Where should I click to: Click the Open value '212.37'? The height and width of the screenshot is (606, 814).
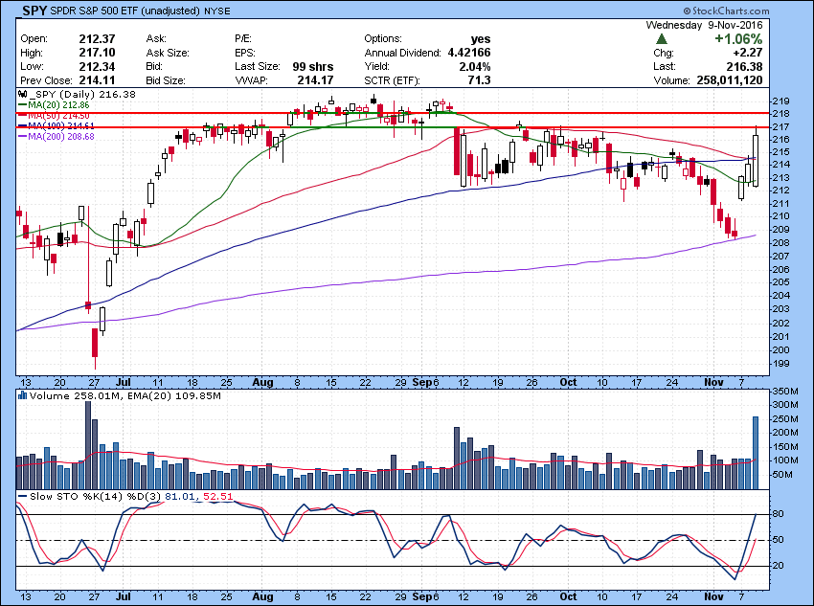click(97, 39)
